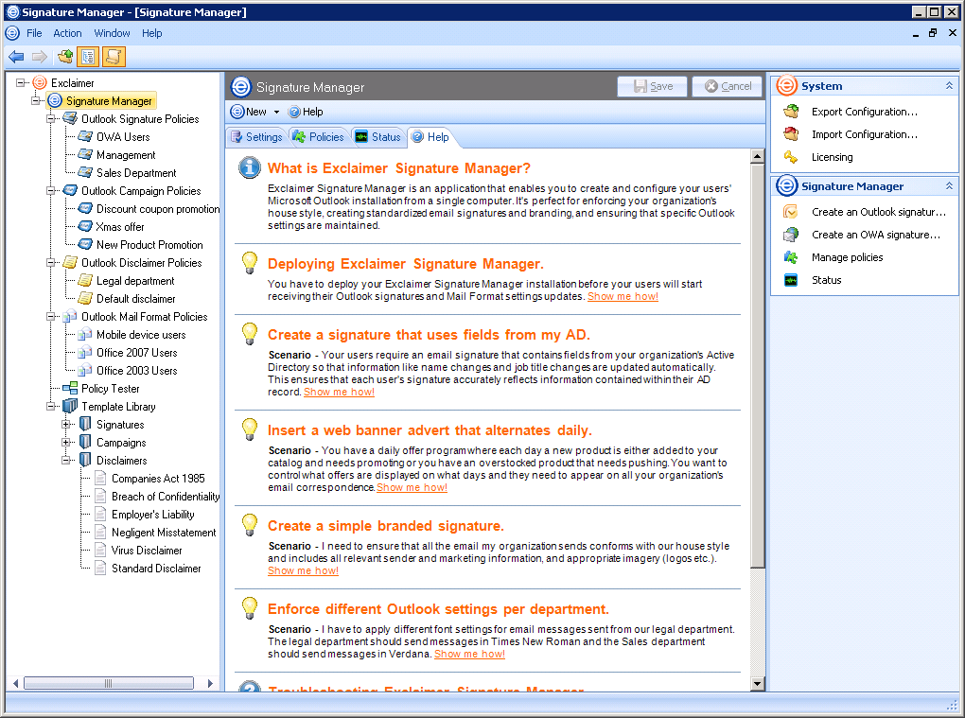
Task: Open Show me how link for AD fields signature
Action: tap(339, 392)
